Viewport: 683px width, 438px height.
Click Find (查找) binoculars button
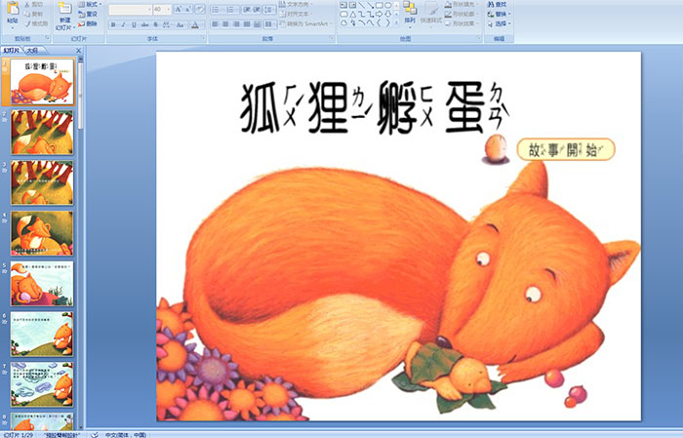click(x=497, y=4)
